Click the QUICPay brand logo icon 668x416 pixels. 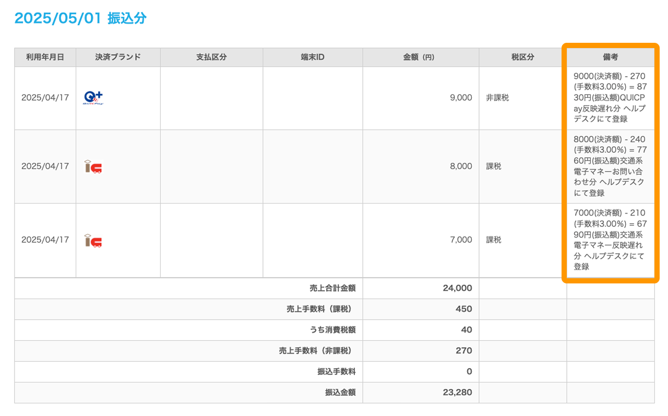pyautogui.click(x=94, y=98)
